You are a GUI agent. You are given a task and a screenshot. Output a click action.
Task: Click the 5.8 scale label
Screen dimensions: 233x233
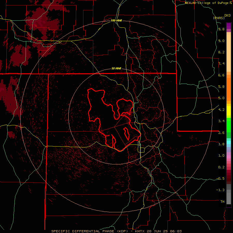click(x=221, y=87)
